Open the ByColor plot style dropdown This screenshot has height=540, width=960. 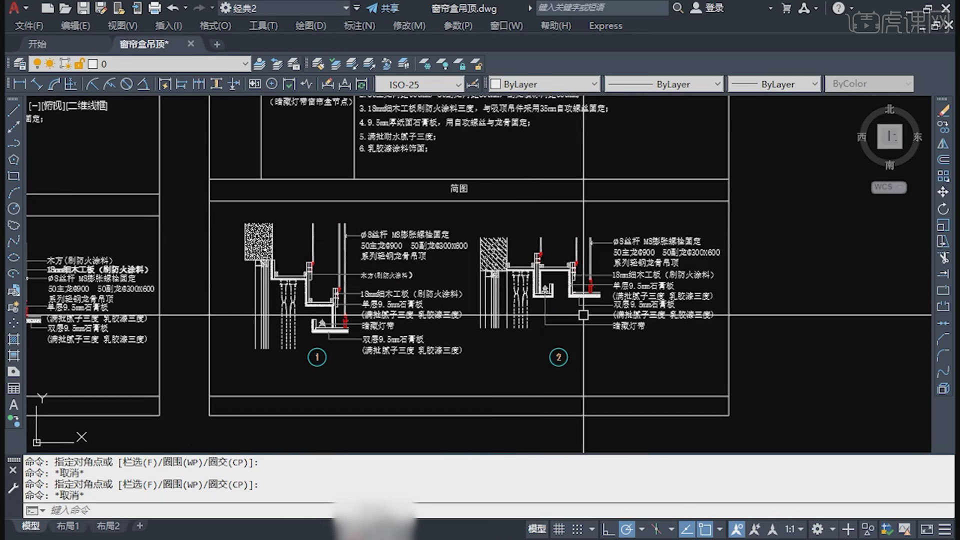click(869, 84)
